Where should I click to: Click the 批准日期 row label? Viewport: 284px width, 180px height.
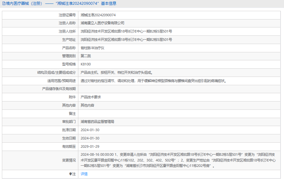click(x=69, y=130)
